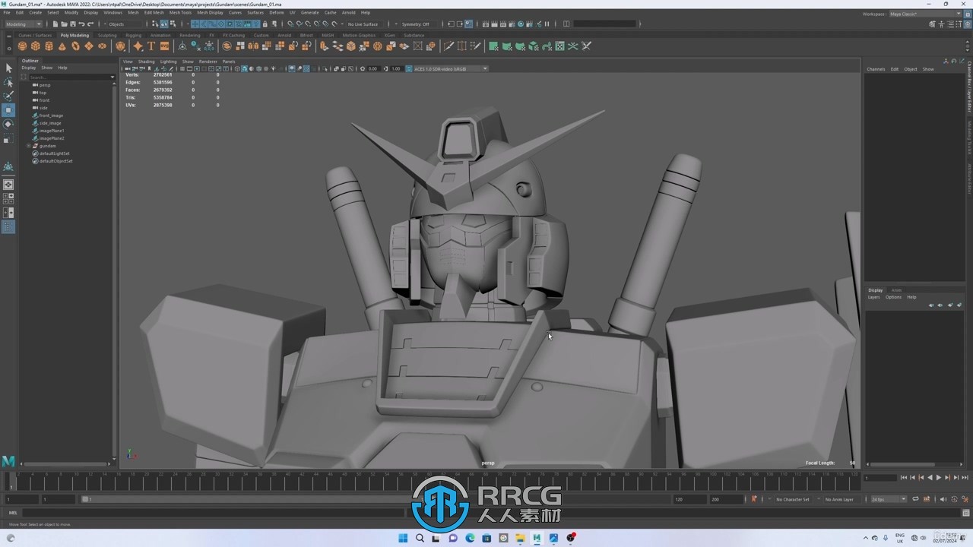This screenshot has height=547, width=973.
Task: Open taskbar Search
Action: click(x=420, y=538)
